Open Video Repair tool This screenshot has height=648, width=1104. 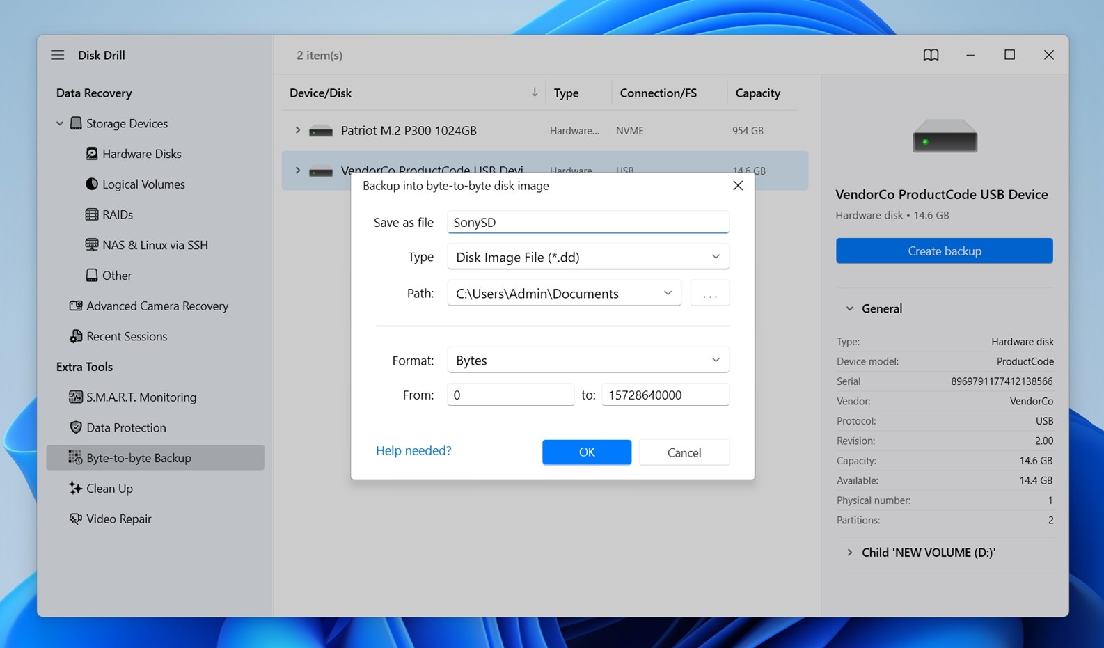119,519
